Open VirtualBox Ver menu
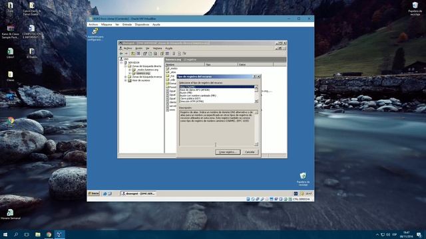Screen dimensions: 426x239 point(117,25)
